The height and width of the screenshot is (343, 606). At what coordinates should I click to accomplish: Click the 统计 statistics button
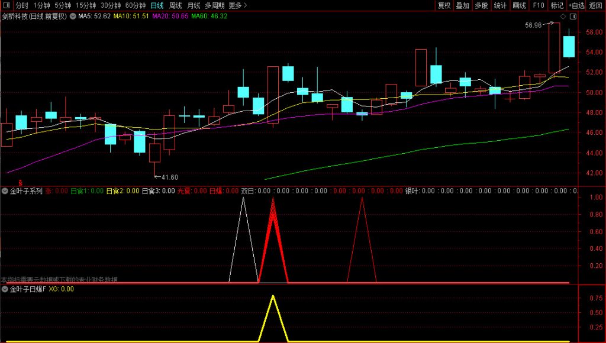point(500,5)
